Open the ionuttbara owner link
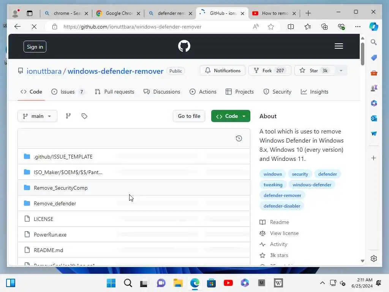This screenshot has width=389, height=292. 44,71
